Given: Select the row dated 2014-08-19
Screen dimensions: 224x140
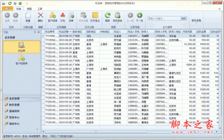Looking at the screenshot, I should [130, 36].
